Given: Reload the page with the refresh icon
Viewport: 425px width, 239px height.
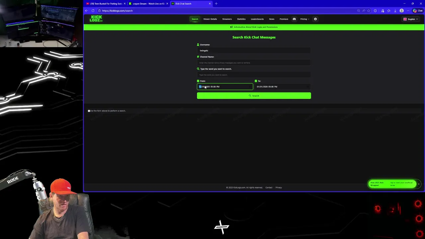Looking at the screenshot, I should 93,11.
